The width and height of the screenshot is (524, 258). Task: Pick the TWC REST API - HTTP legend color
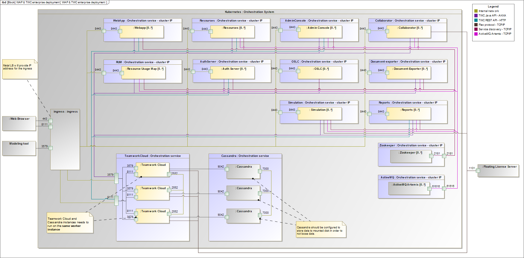[x=476, y=20]
